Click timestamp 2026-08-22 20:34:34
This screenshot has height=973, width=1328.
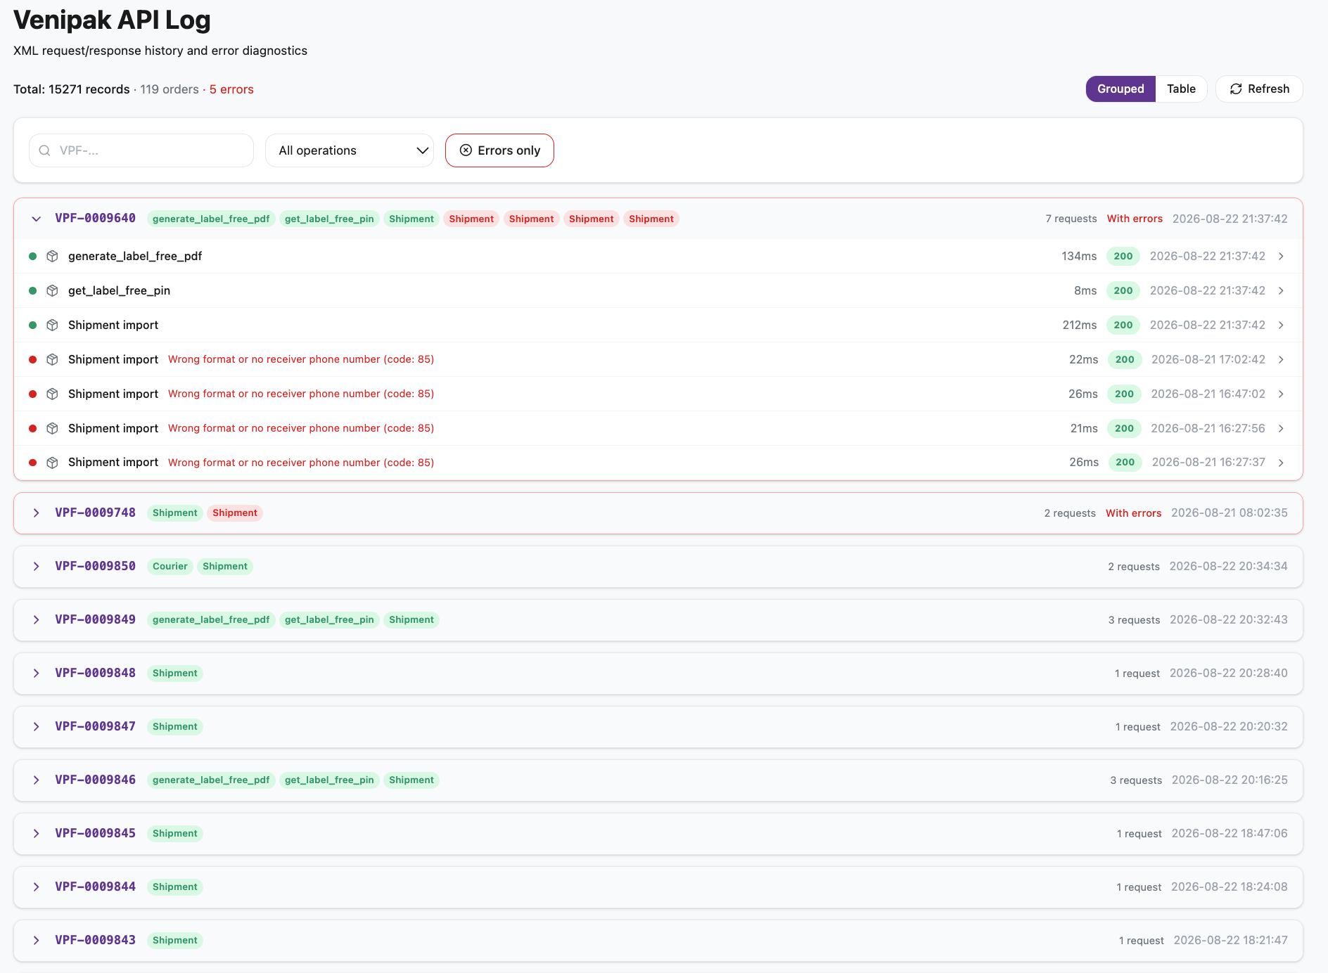pyautogui.click(x=1228, y=567)
